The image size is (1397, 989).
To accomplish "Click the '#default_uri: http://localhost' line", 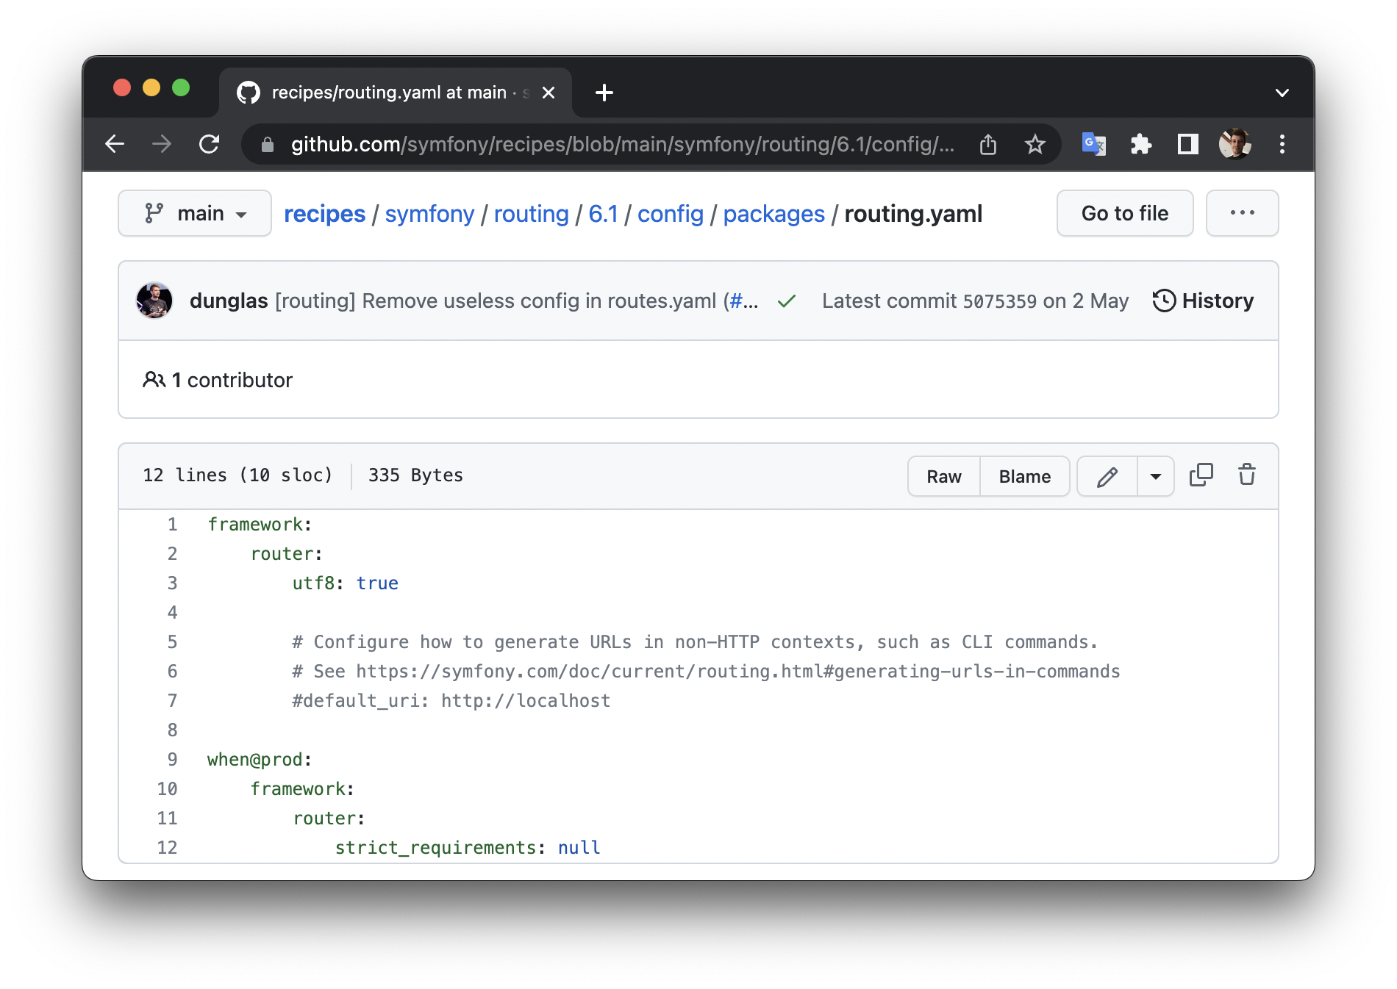I will (451, 701).
